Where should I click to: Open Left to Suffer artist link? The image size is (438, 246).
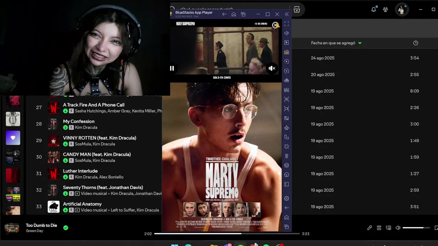[x=123, y=210]
